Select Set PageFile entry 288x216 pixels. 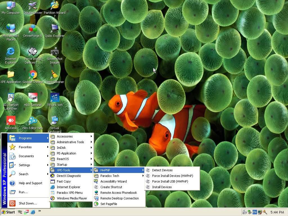click(119, 204)
